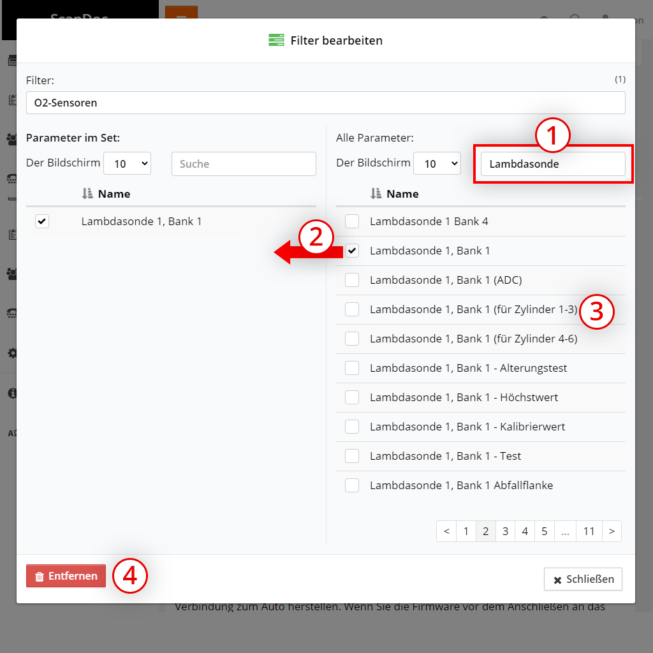Open page size dropdown under Parameter im Set
This screenshot has width=653, height=653.
(127, 163)
